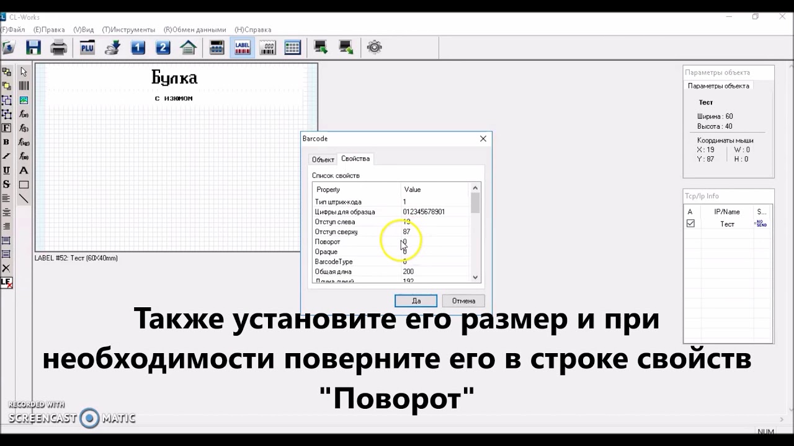
Task: Click the properties list scrollbar thumb
Action: pyautogui.click(x=476, y=203)
